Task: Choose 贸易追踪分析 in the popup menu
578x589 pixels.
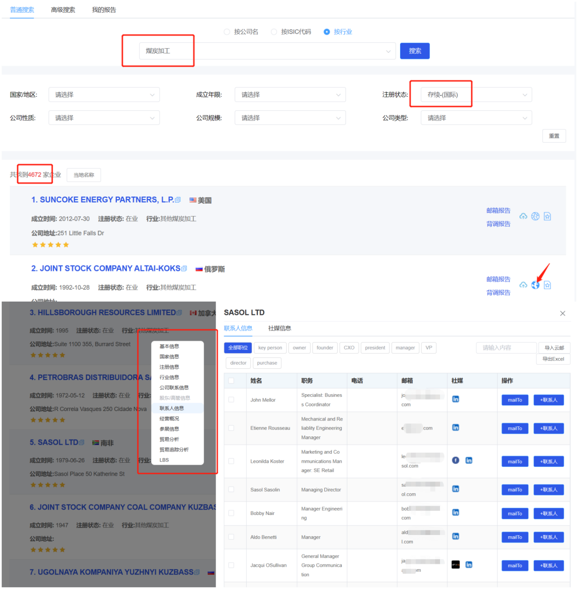Action: [174, 450]
